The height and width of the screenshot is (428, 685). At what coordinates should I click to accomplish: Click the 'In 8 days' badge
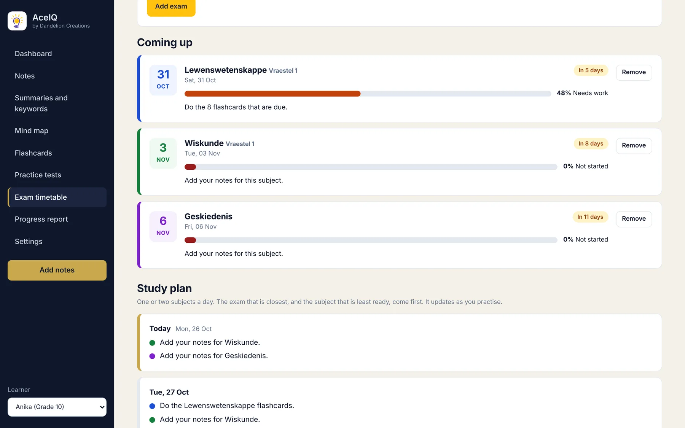coord(591,143)
